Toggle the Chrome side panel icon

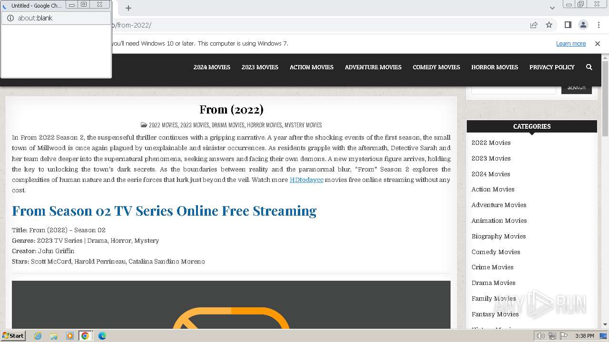[x=568, y=25]
